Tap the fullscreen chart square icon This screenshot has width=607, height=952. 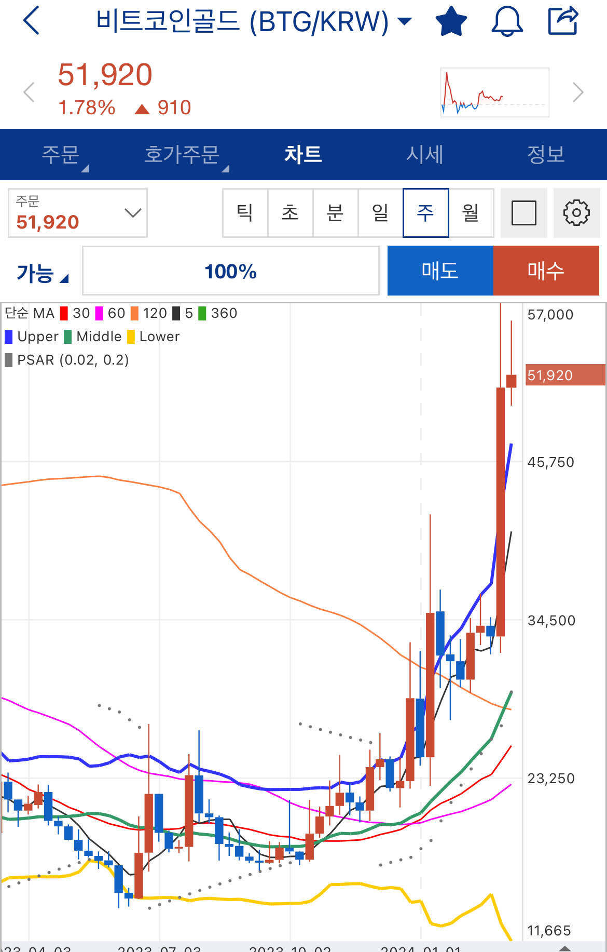[523, 213]
